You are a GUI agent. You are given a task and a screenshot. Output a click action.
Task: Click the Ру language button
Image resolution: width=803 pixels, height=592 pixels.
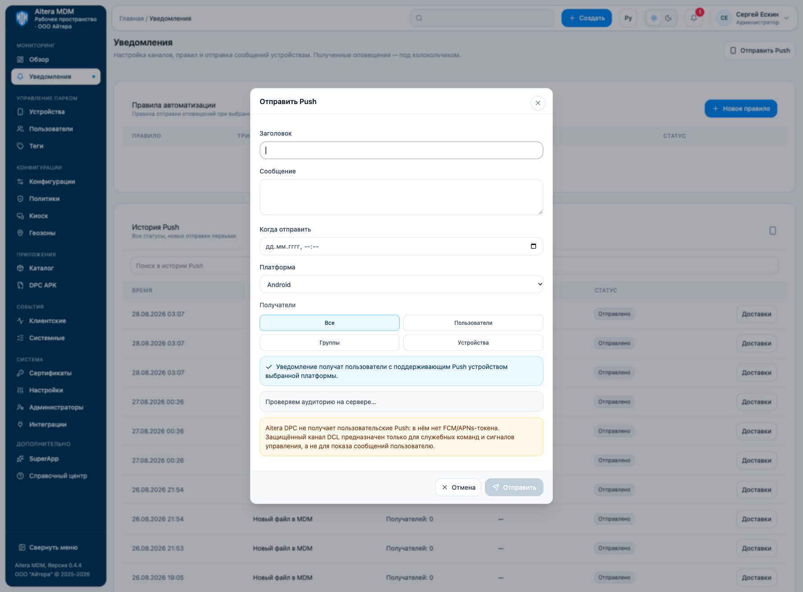coord(628,18)
